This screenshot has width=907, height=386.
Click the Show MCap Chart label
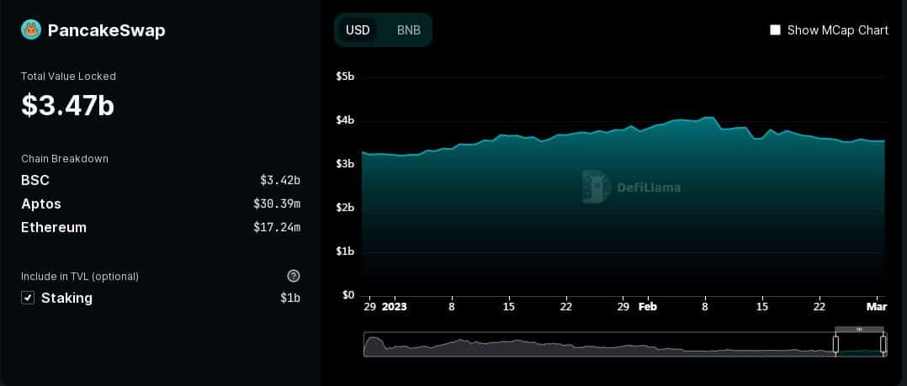[x=837, y=30]
